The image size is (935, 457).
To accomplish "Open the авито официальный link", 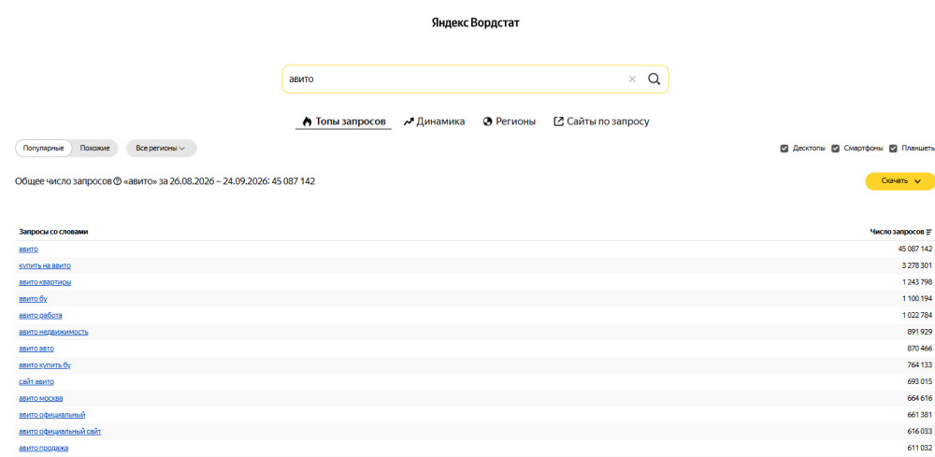I will click(x=51, y=415).
